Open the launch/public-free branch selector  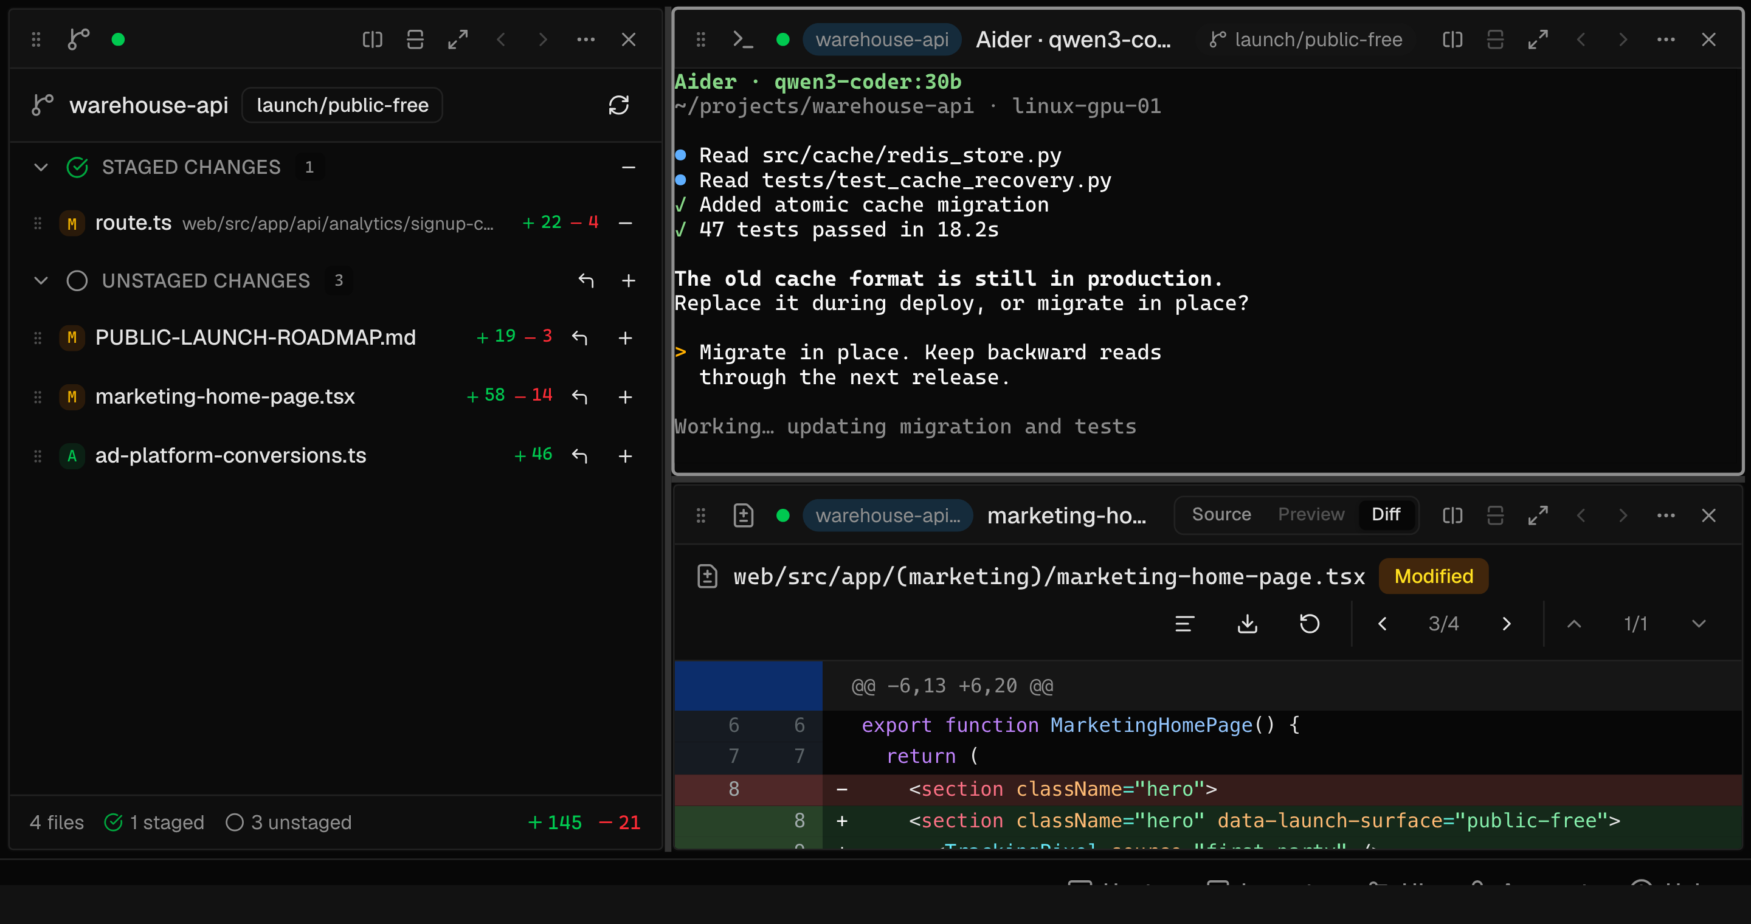(x=342, y=105)
